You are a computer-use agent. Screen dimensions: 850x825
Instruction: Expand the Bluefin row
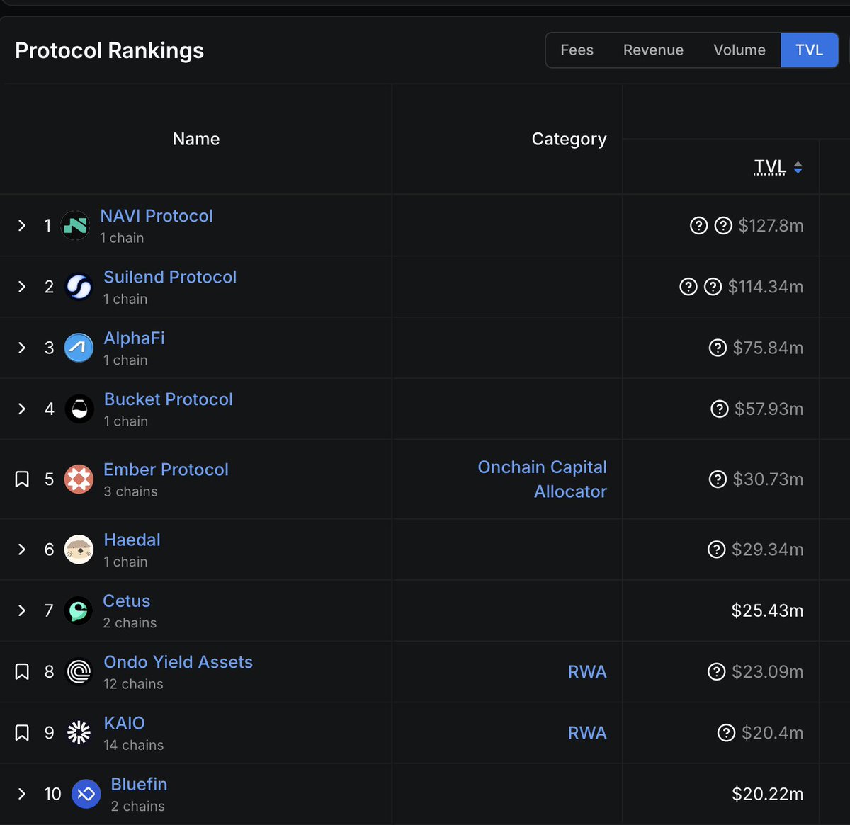[22, 794]
